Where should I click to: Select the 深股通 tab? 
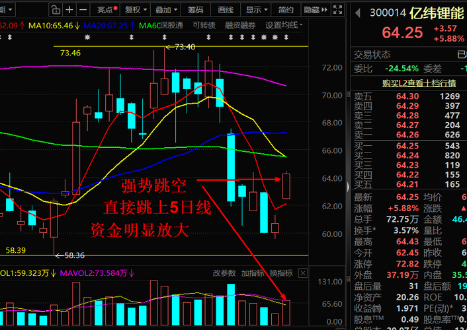pos(171,26)
